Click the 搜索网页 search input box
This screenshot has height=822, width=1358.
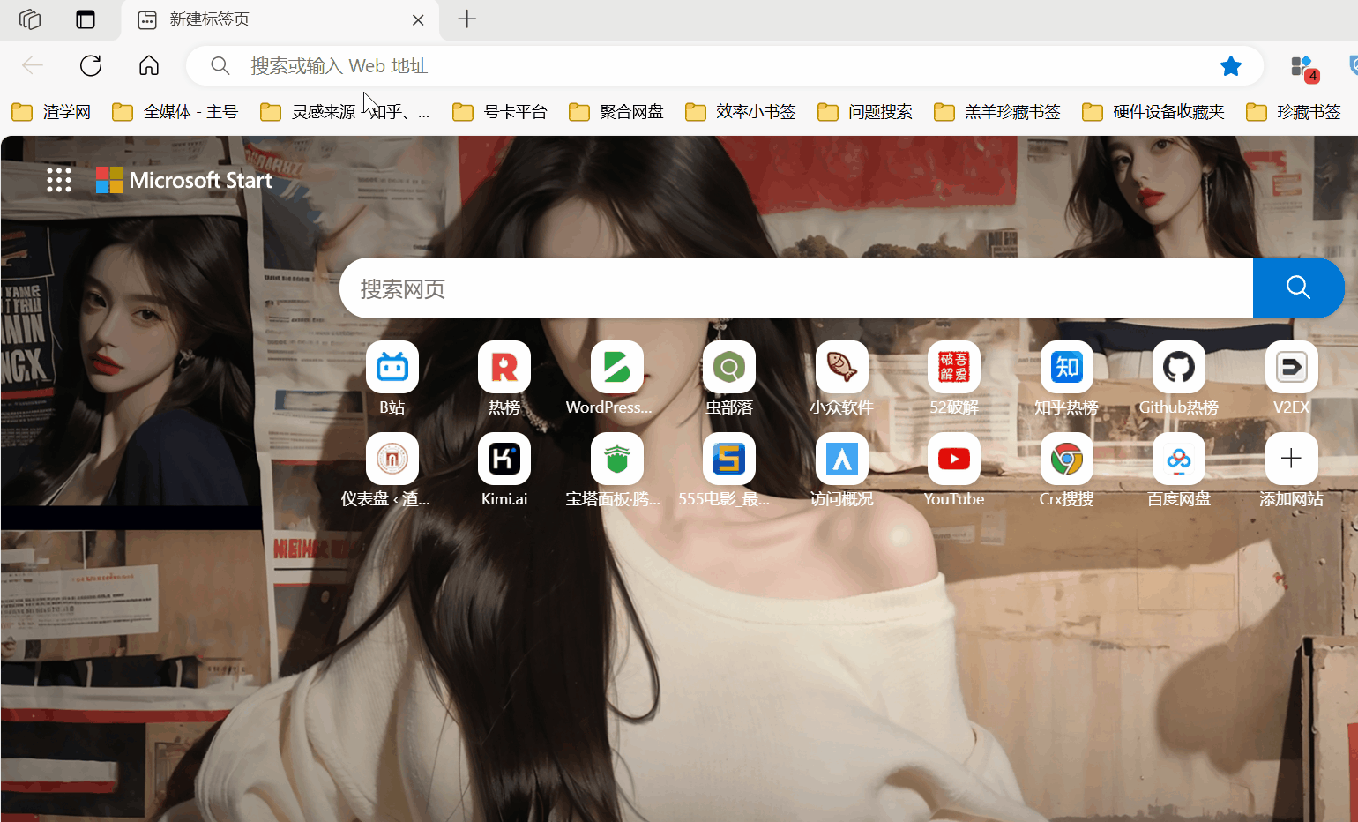tap(794, 288)
